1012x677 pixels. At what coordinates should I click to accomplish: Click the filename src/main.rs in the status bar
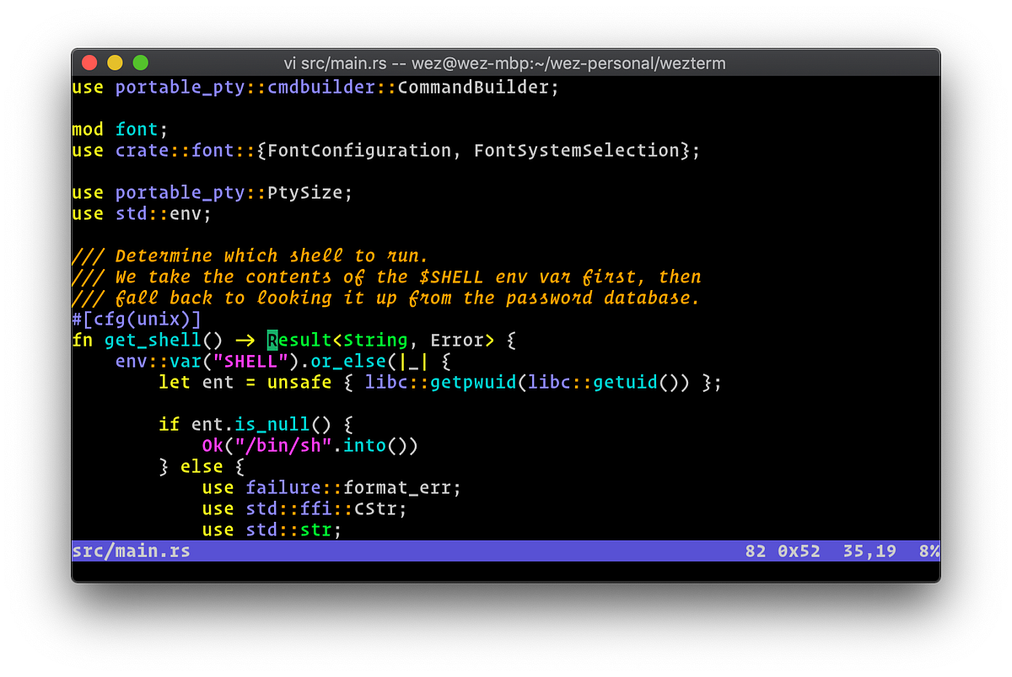click(x=131, y=550)
